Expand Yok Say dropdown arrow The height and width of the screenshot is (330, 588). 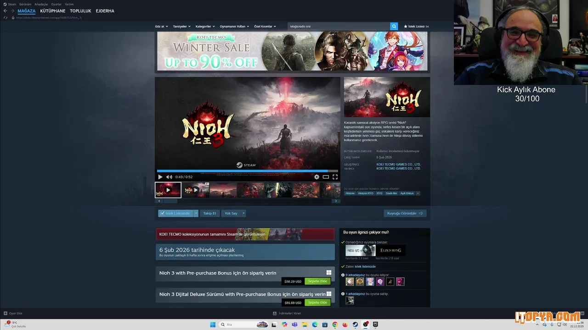(243, 213)
